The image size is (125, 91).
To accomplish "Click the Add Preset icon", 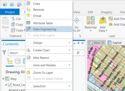I will pyautogui.click(x=111, y=18).
